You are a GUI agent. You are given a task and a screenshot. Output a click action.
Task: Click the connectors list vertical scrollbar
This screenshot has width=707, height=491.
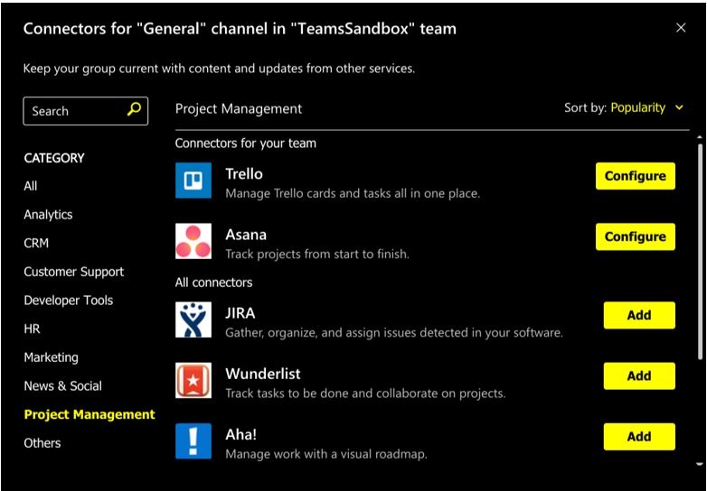pyautogui.click(x=700, y=252)
